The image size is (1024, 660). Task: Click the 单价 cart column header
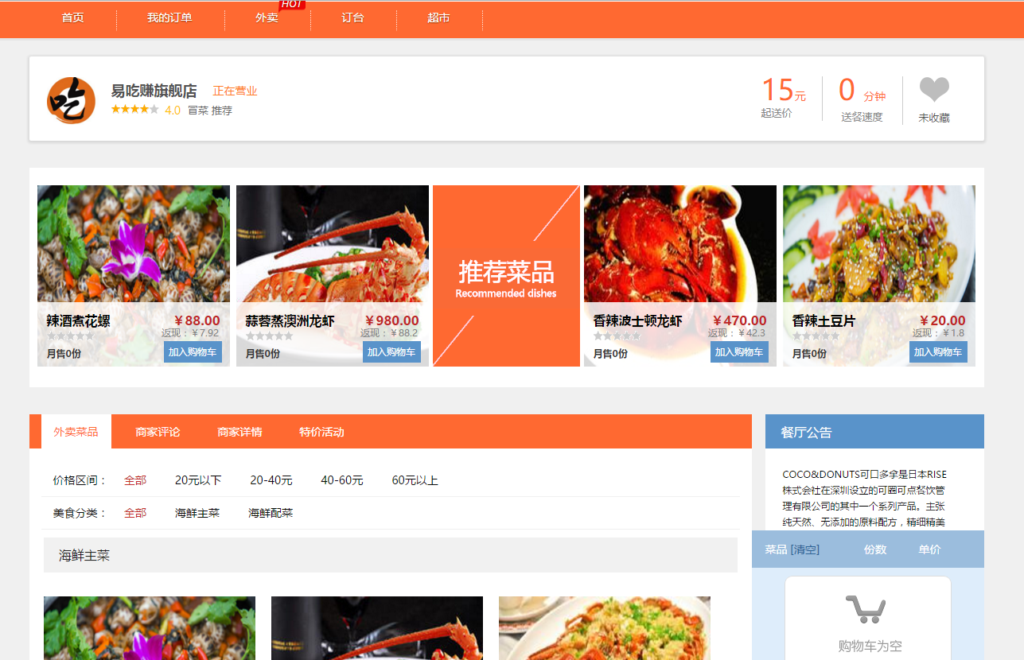point(929,549)
